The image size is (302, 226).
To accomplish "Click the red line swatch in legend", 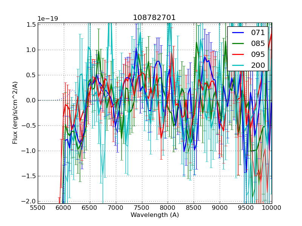I will (x=239, y=54).
